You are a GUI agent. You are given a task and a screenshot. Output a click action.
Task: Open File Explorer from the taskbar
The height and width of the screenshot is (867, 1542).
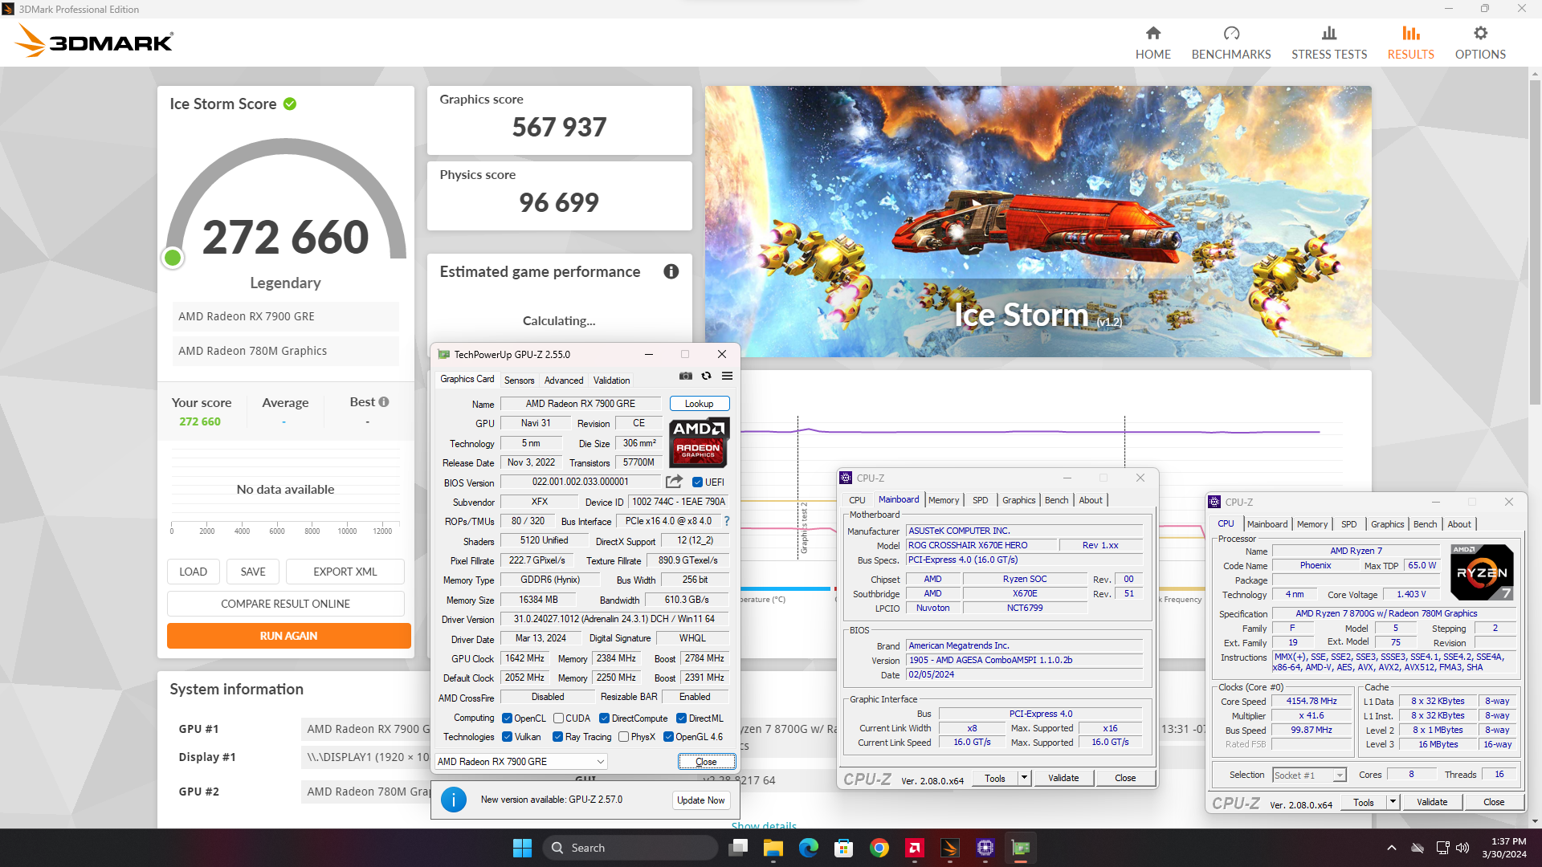(773, 848)
